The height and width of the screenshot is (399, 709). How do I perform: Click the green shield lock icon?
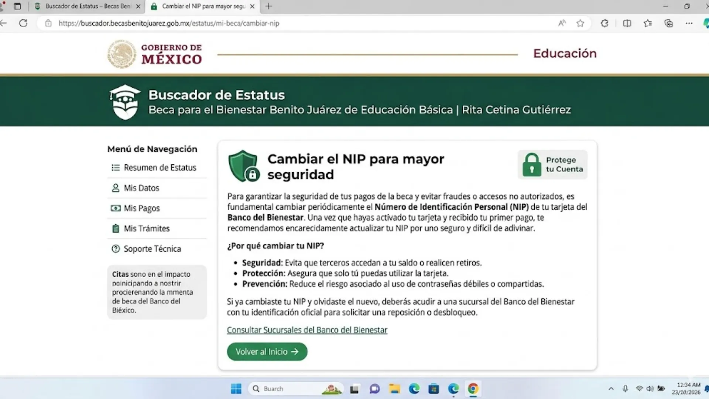click(x=244, y=166)
